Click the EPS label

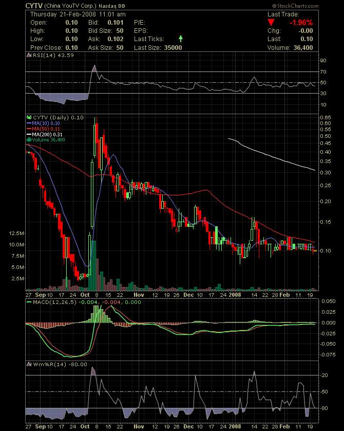(141, 31)
